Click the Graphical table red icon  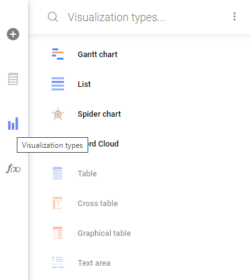[x=58, y=233]
